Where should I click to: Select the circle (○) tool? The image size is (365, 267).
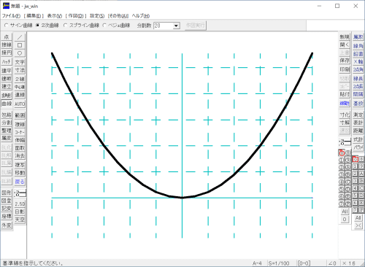click(x=20, y=53)
